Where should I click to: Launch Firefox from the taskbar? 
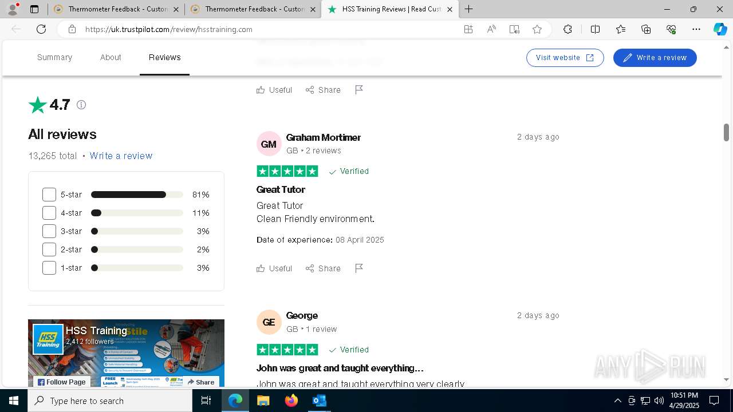point(291,401)
